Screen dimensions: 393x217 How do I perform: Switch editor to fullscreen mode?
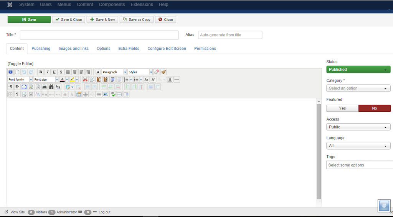[x=24, y=87]
